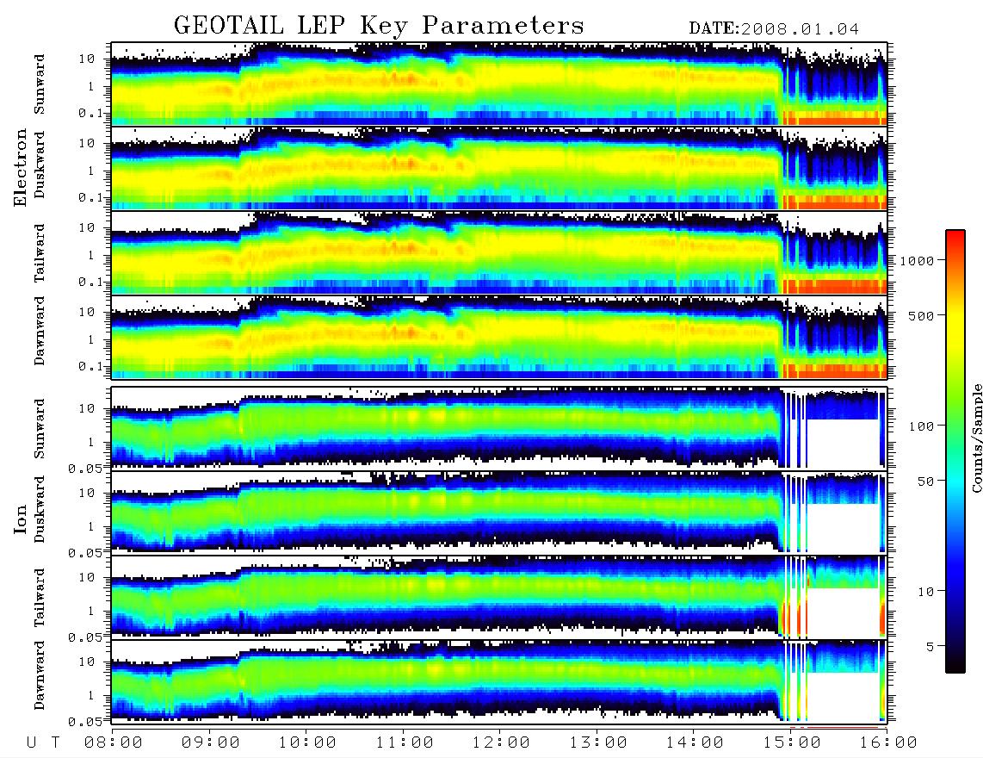Click the "Tailward" label of the Ion group
The image size is (983, 758).
pyautogui.click(x=40, y=598)
